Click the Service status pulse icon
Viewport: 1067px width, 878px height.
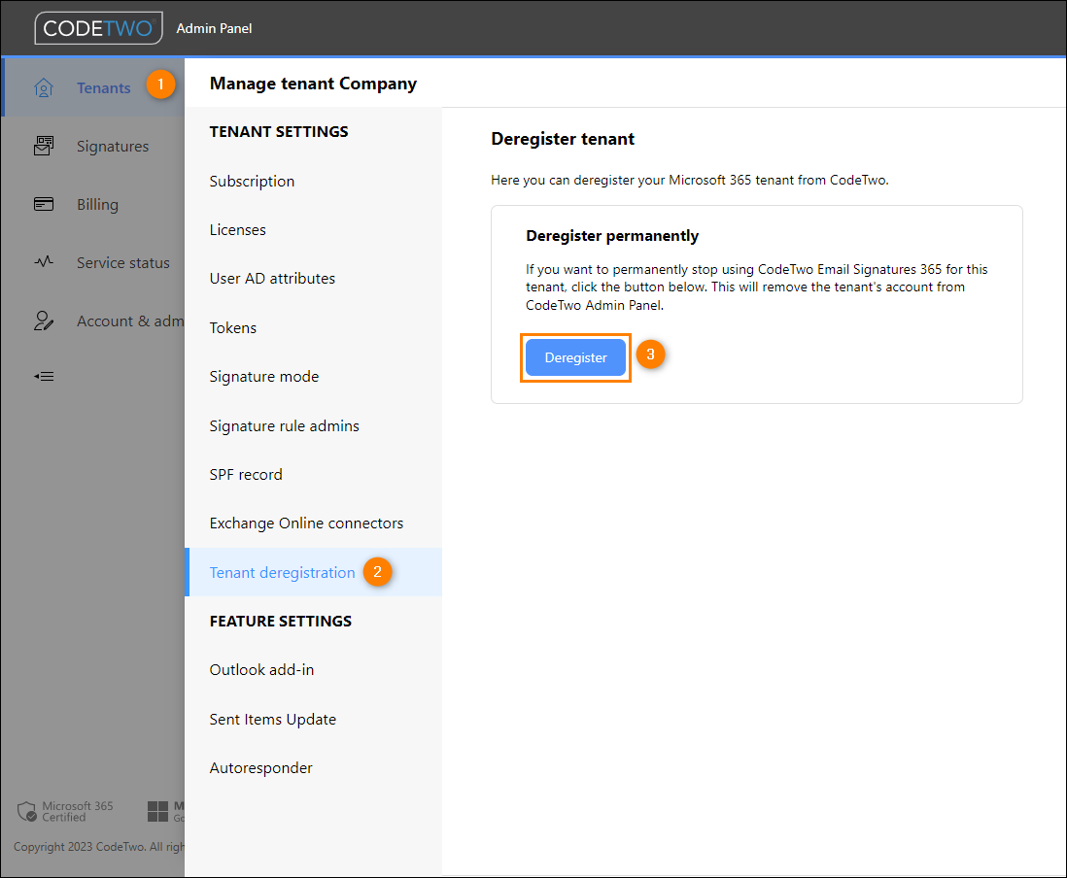[44, 262]
